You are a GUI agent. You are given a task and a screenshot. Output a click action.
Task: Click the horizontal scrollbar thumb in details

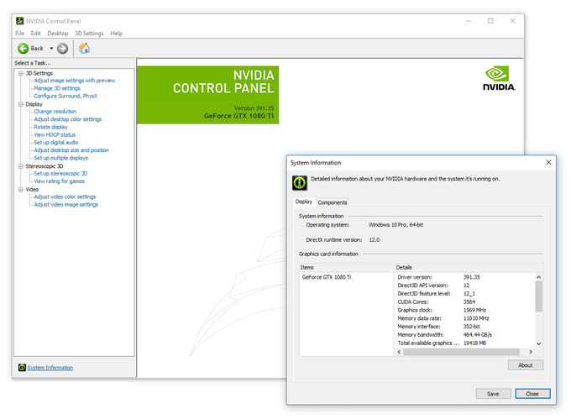coord(461,352)
